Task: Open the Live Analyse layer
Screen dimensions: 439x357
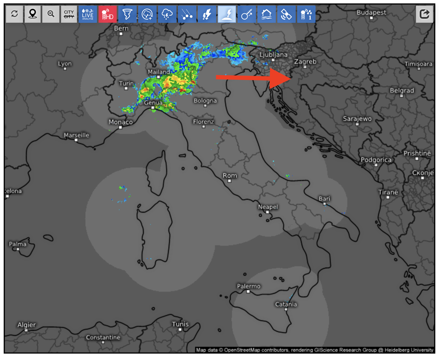Action: coord(88,14)
